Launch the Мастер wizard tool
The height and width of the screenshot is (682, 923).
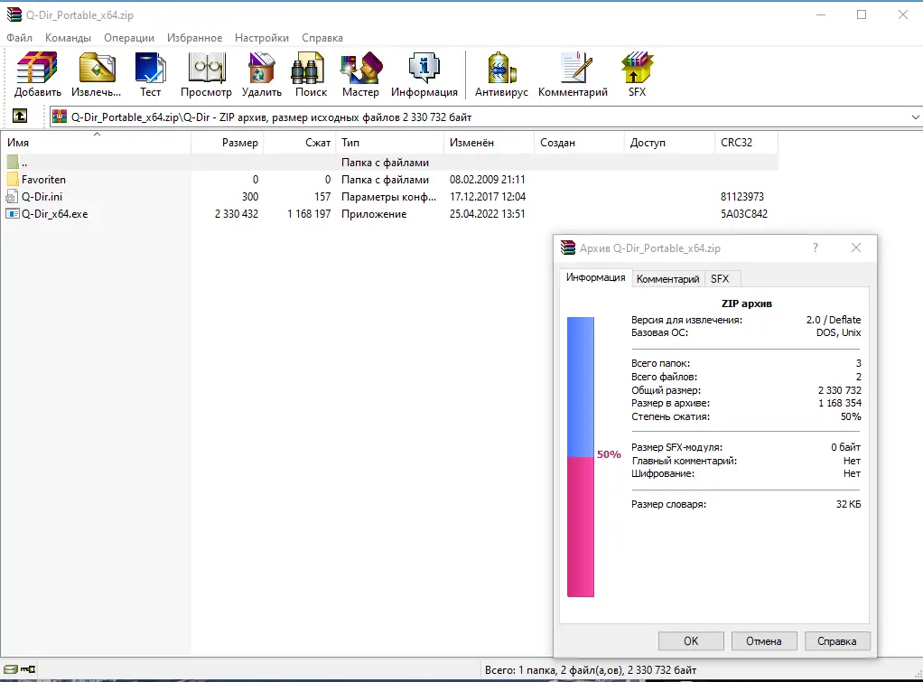coord(360,74)
